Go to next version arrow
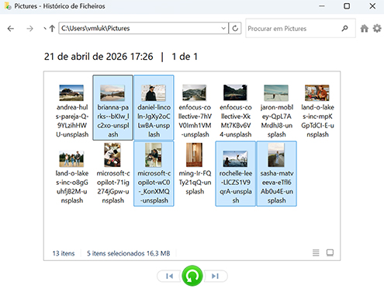The image size is (384, 289). pyautogui.click(x=215, y=276)
